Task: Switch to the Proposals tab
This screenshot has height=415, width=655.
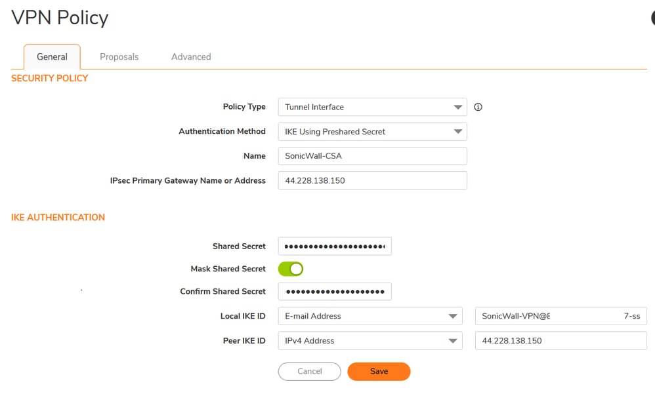Action: coord(119,57)
